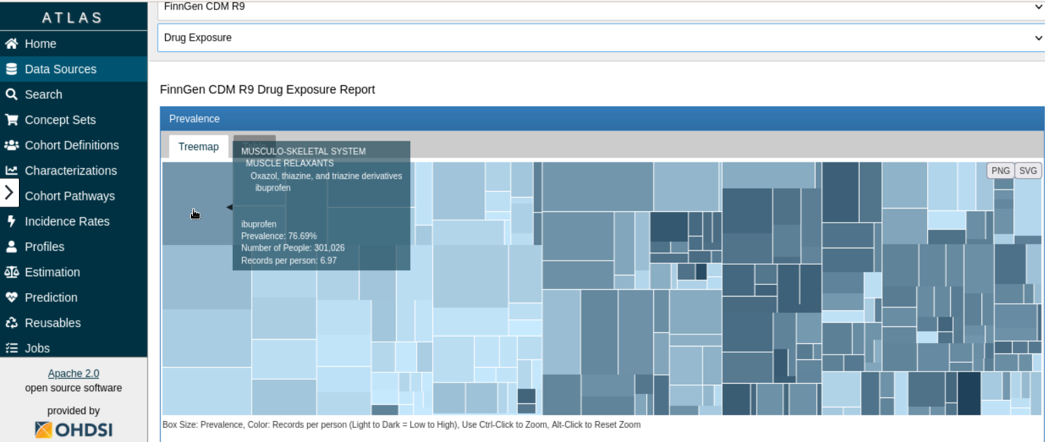Viewport: 1045px width, 442px height.
Task: Export treemap as PNG
Action: click(1000, 171)
